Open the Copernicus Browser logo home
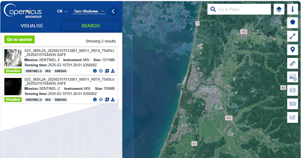Image resolution: width=301 pixels, height=158 pixels. click(23, 11)
